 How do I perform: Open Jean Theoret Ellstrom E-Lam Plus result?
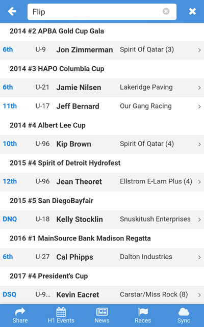click(x=102, y=182)
